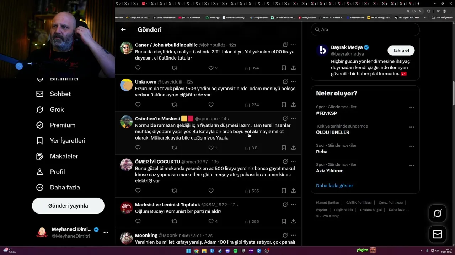Share Osimhen'in Maskesi's post
The width and height of the screenshot is (455, 255).
[x=294, y=148]
